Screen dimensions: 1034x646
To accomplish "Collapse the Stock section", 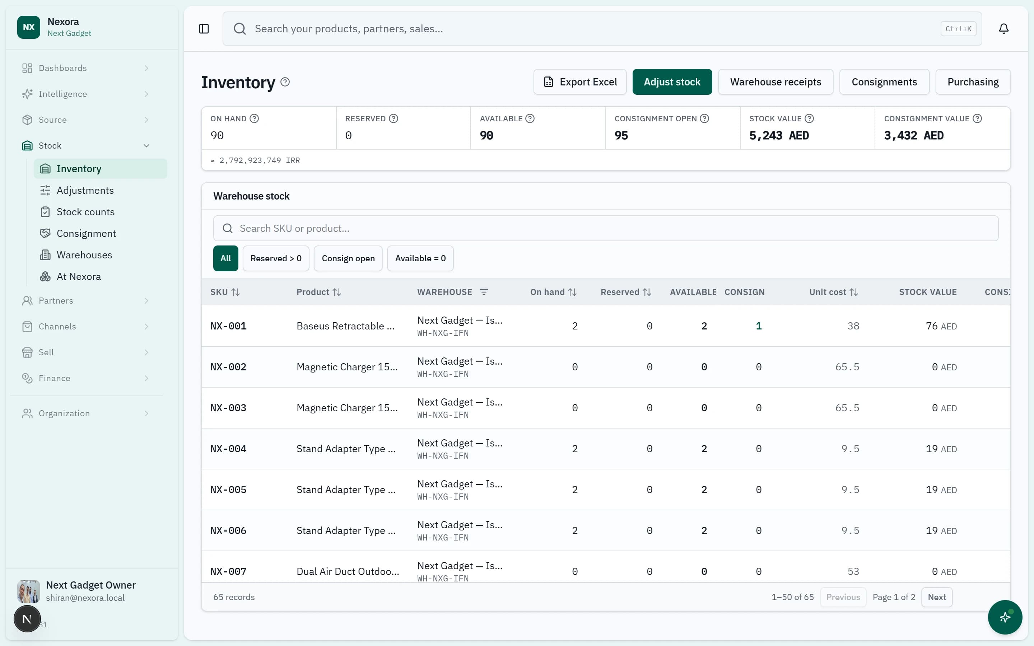I will pyautogui.click(x=86, y=146).
